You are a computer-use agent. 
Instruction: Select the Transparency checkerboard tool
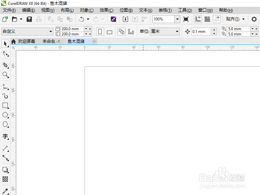coord(5,179)
